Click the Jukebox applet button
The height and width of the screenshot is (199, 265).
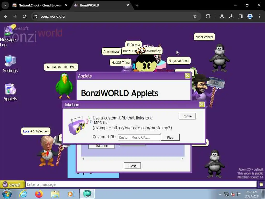(x=101, y=146)
